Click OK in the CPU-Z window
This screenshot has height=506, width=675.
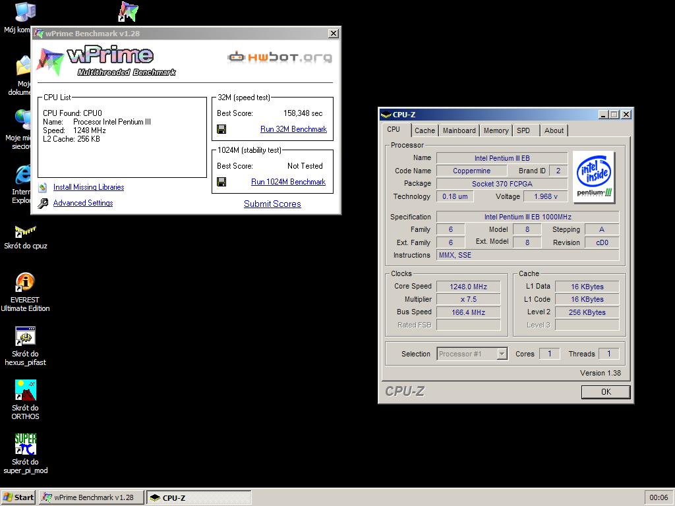pyautogui.click(x=606, y=392)
